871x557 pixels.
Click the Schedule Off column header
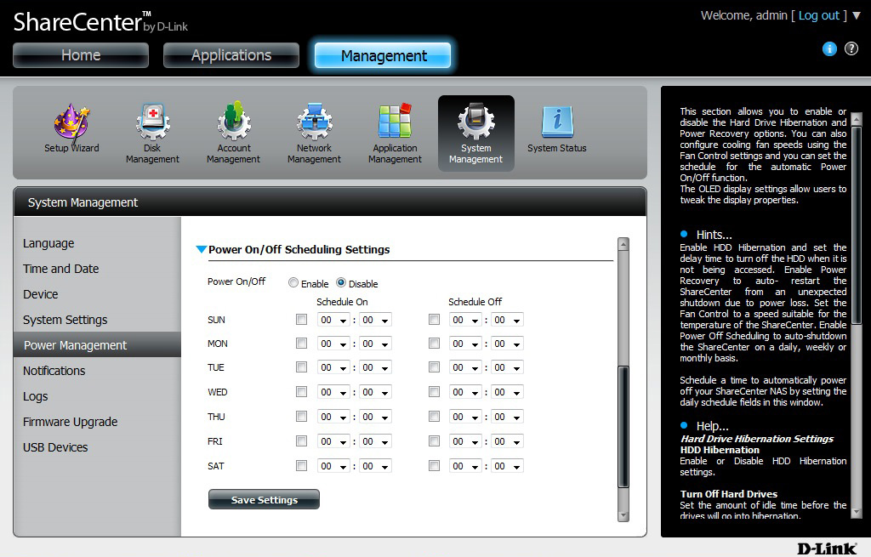pos(475,302)
